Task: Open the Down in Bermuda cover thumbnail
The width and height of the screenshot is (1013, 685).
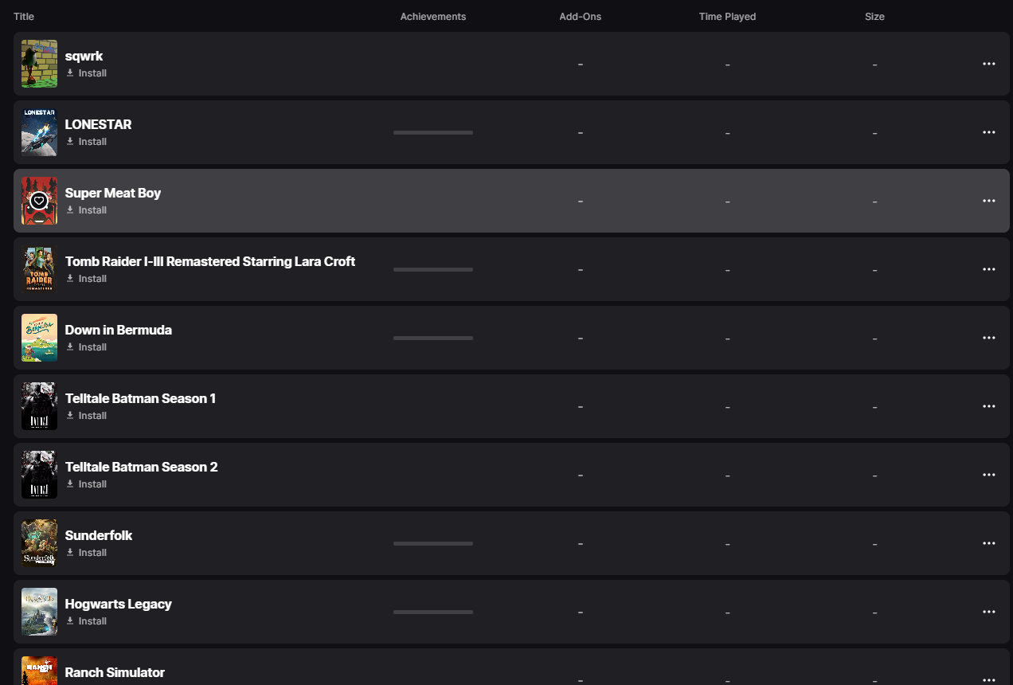Action: (39, 338)
